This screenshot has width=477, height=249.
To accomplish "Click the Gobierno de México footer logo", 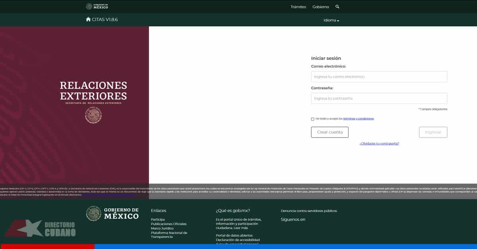I will click(112, 213).
